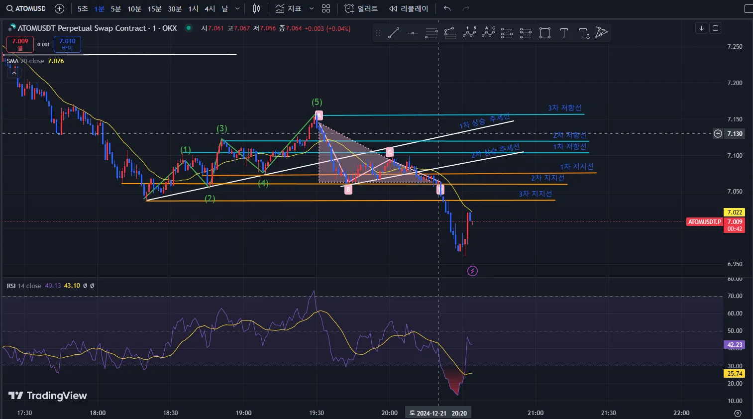Click the 2차 저항선 line label
The width and height of the screenshot is (753, 419).
coord(570,135)
